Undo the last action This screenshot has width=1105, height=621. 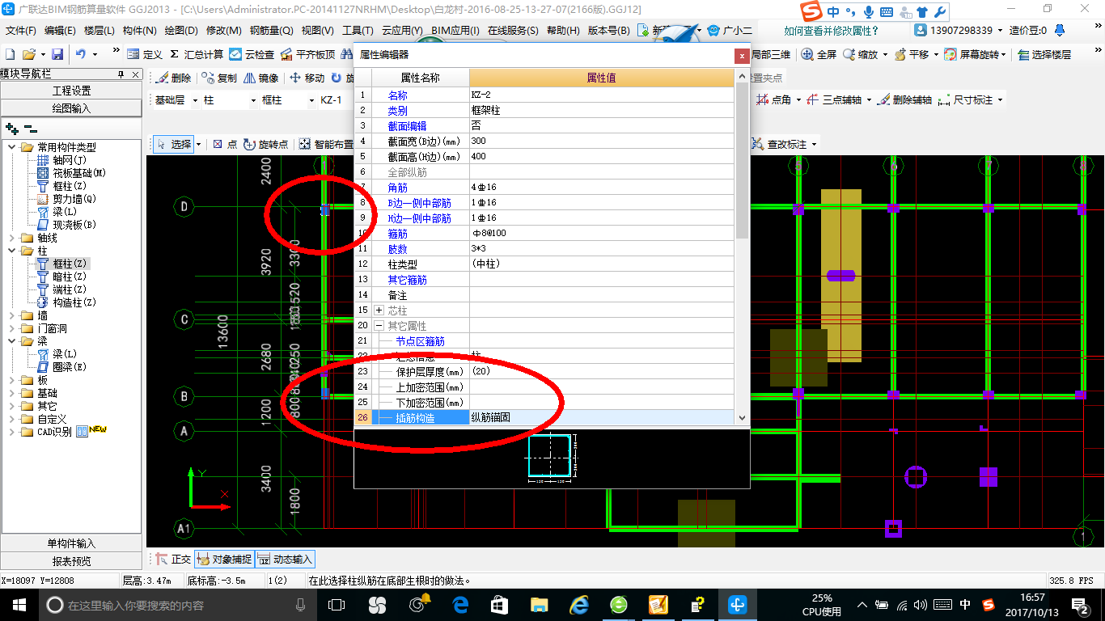click(81, 54)
